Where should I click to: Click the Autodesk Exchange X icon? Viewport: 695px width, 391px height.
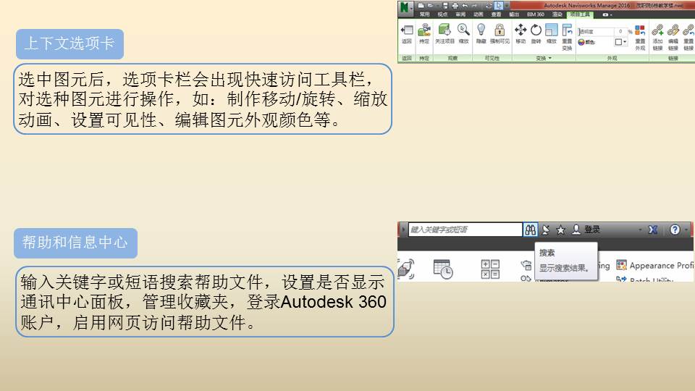point(653,230)
